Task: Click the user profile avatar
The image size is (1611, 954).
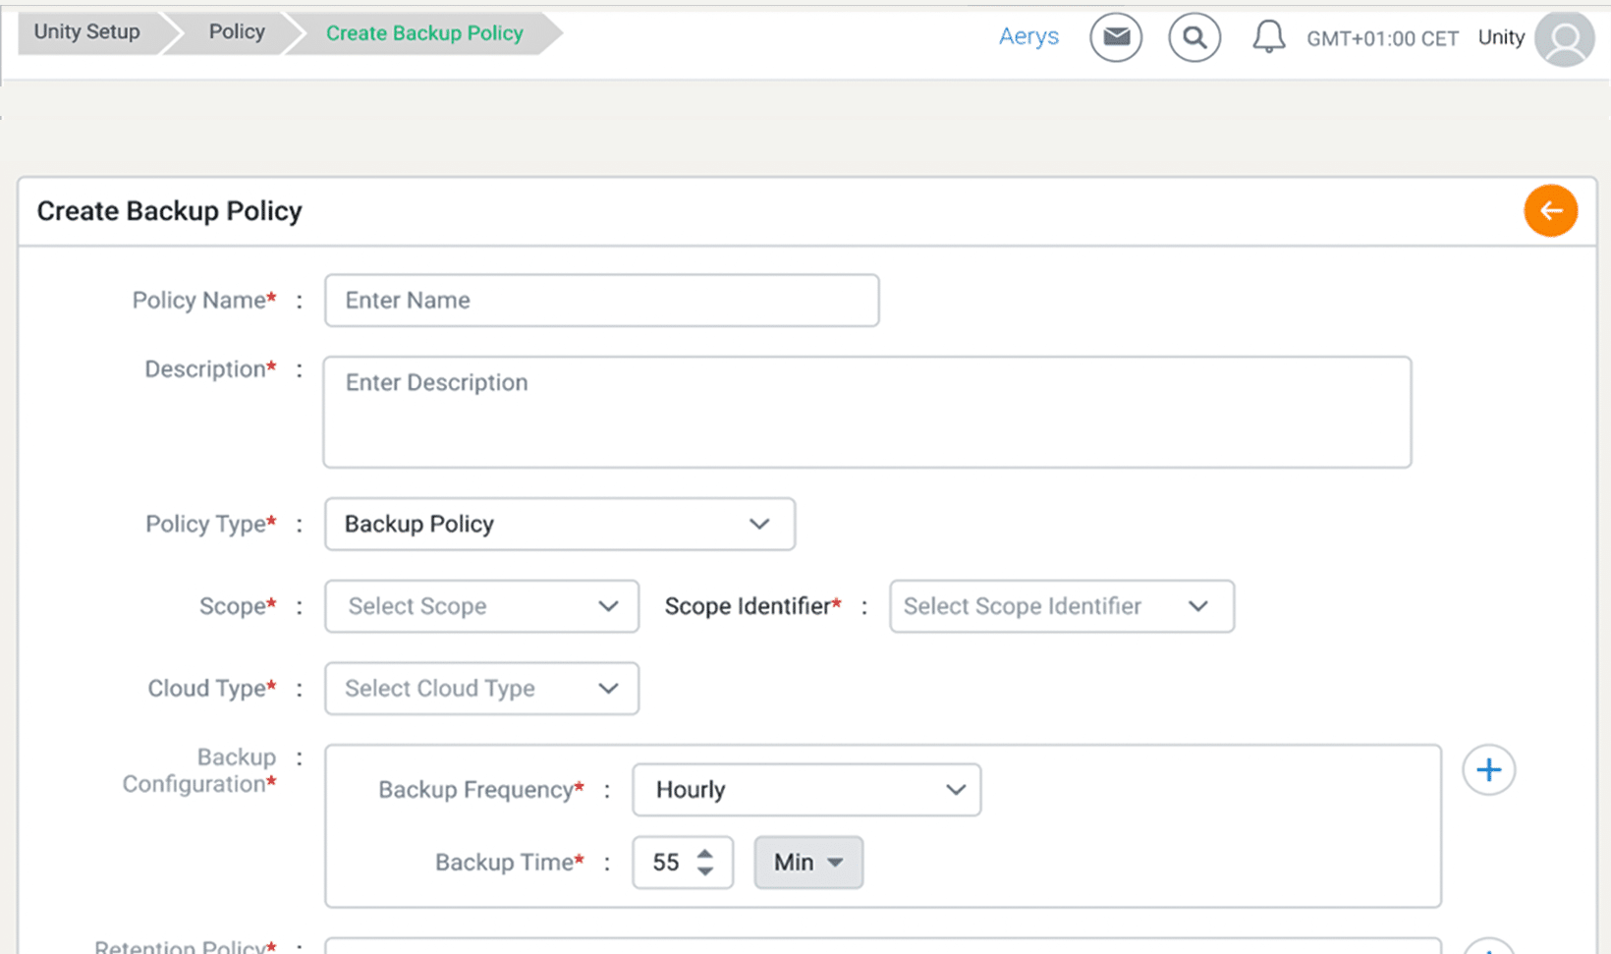Action: click(x=1564, y=39)
